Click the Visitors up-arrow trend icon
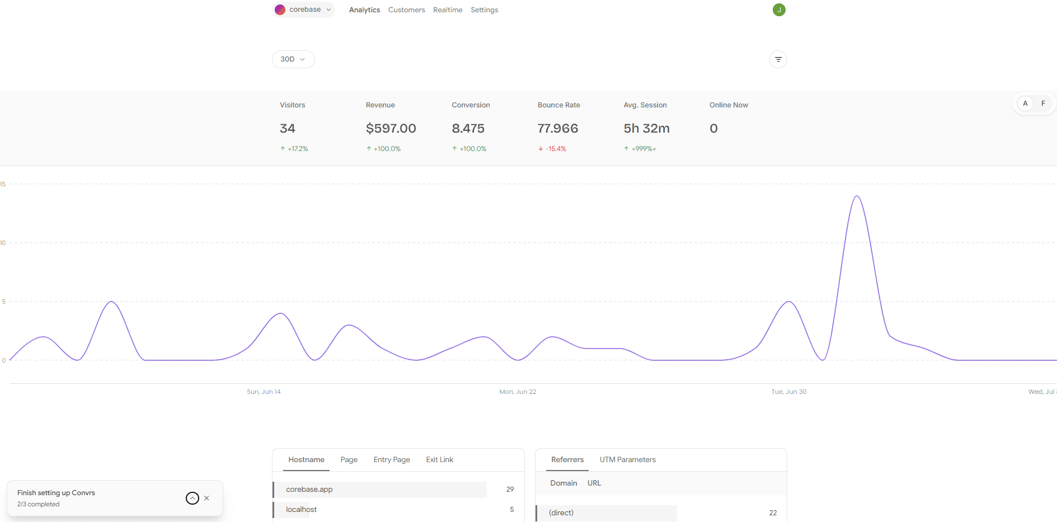This screenshot has width=1057, height=522. click(x=283, y=149)
